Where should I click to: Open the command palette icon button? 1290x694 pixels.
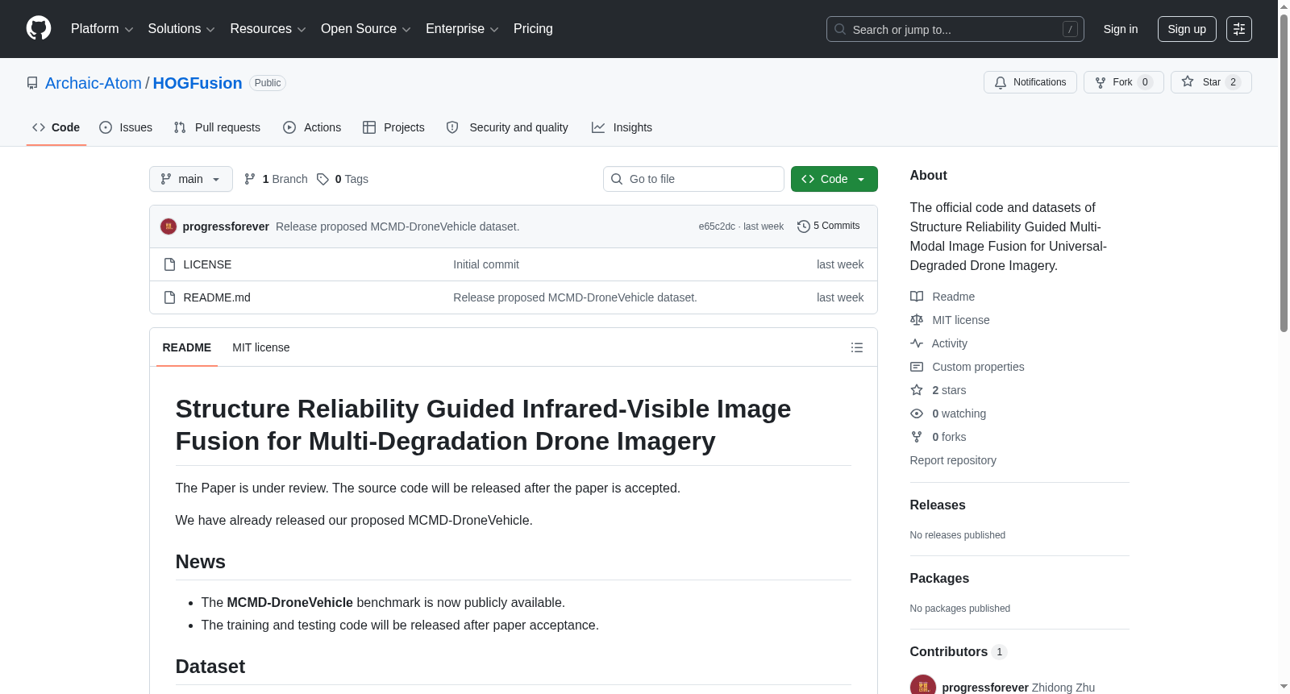click(1239, 29)
